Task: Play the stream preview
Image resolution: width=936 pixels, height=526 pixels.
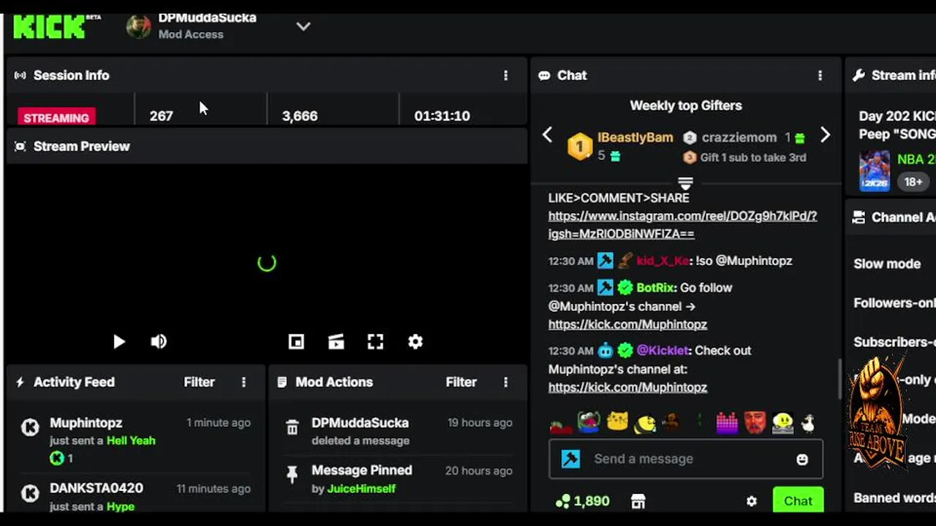Action: pyautogui.click(x=118, y=341)
